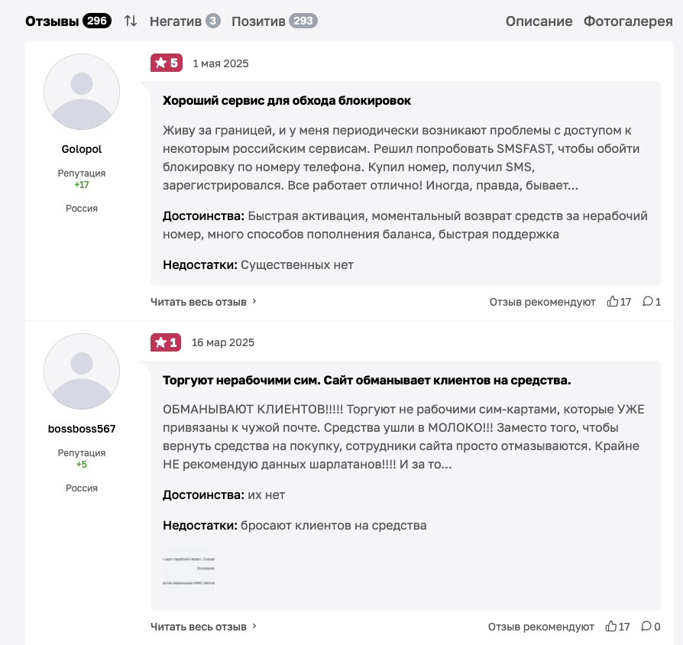Viewport: 683px width, 645px height.
Task: Click thumbs-up on bossboss567's review
Action: (x=611, y=627)
